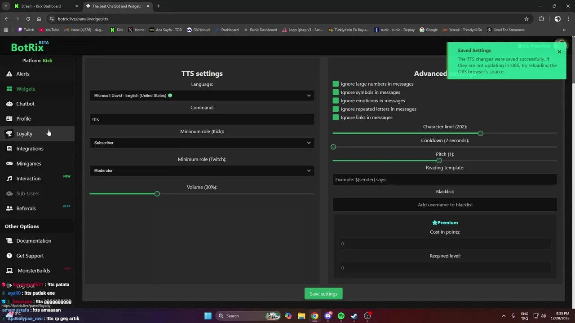Viewport: 575px width, 323px height.
Task: Adjust the Pitch slider handle
Action: [x=439, y=161]
